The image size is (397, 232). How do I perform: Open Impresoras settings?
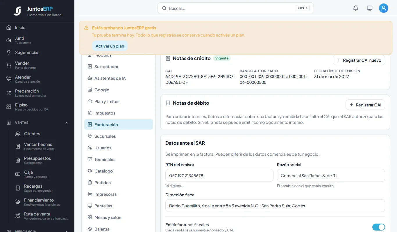point(119,194)
